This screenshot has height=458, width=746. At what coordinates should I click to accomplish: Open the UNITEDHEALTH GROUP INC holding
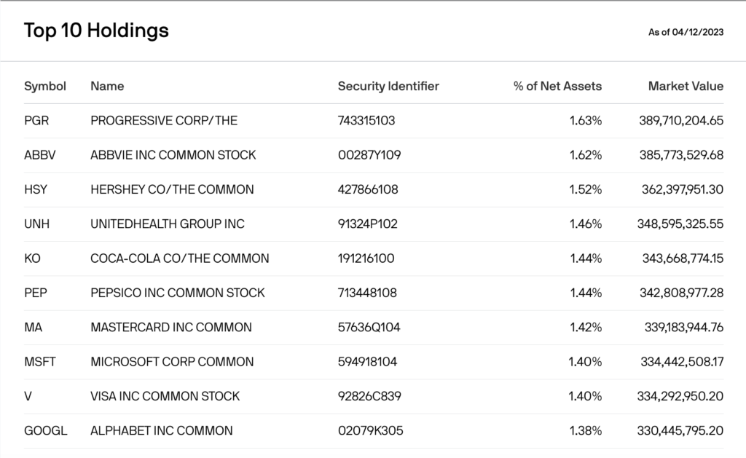coord(168,224)
